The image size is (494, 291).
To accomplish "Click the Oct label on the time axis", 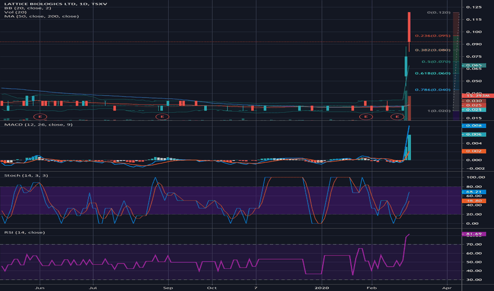I will point(211,288).
